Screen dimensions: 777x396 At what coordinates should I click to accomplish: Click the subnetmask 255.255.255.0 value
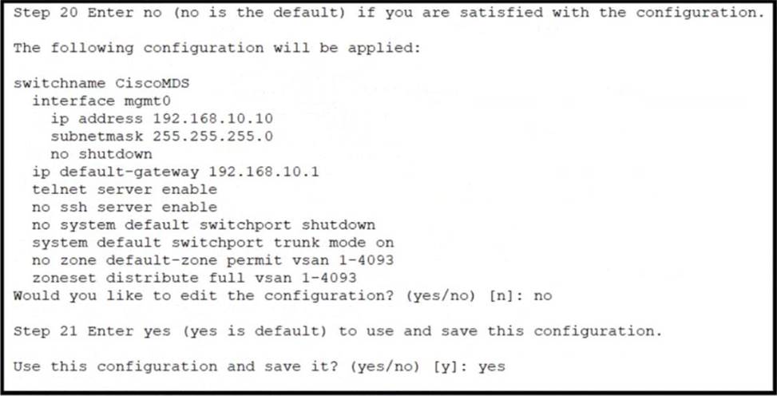point(212,137)
